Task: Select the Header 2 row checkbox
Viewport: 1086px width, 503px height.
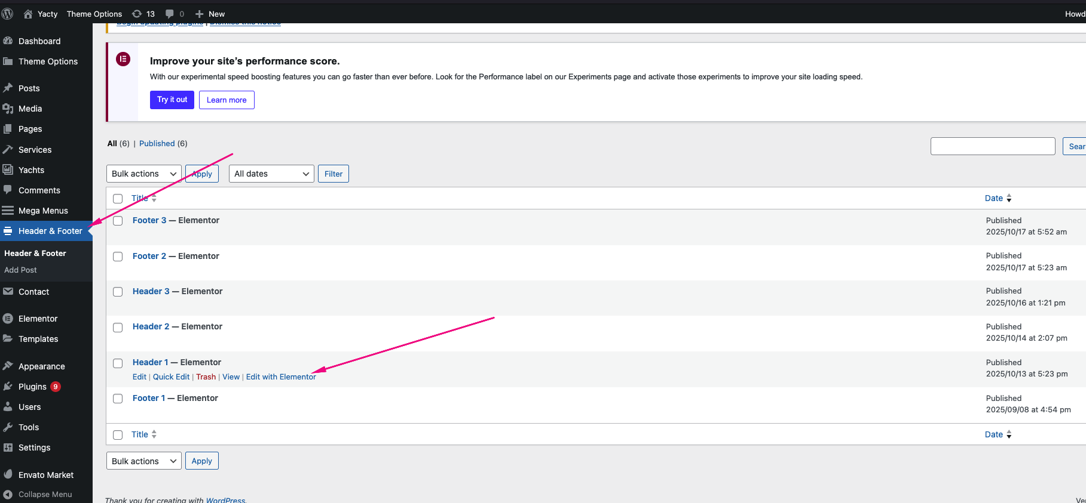Action: point(118,328)
